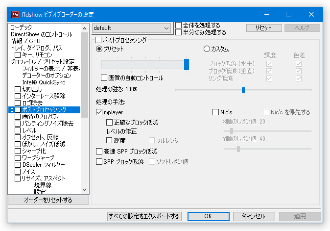Click the tree vertical scrollbar thumb

coord(85,75)
